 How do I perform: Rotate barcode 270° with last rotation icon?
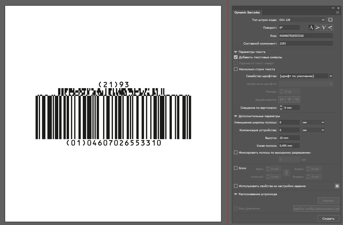click(330, 27)
